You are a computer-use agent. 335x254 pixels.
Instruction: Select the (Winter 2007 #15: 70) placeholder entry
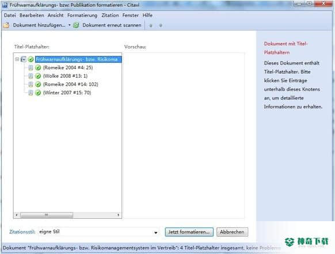[67, 93]
